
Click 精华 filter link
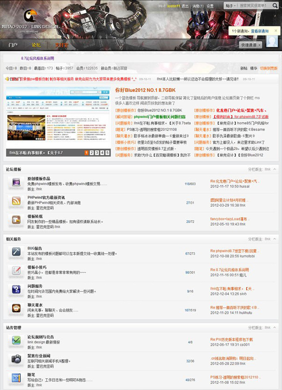(x=253, y=68)
